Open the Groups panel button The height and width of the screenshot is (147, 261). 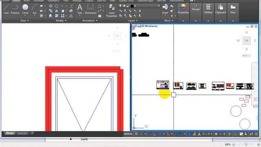click(196, 7)
